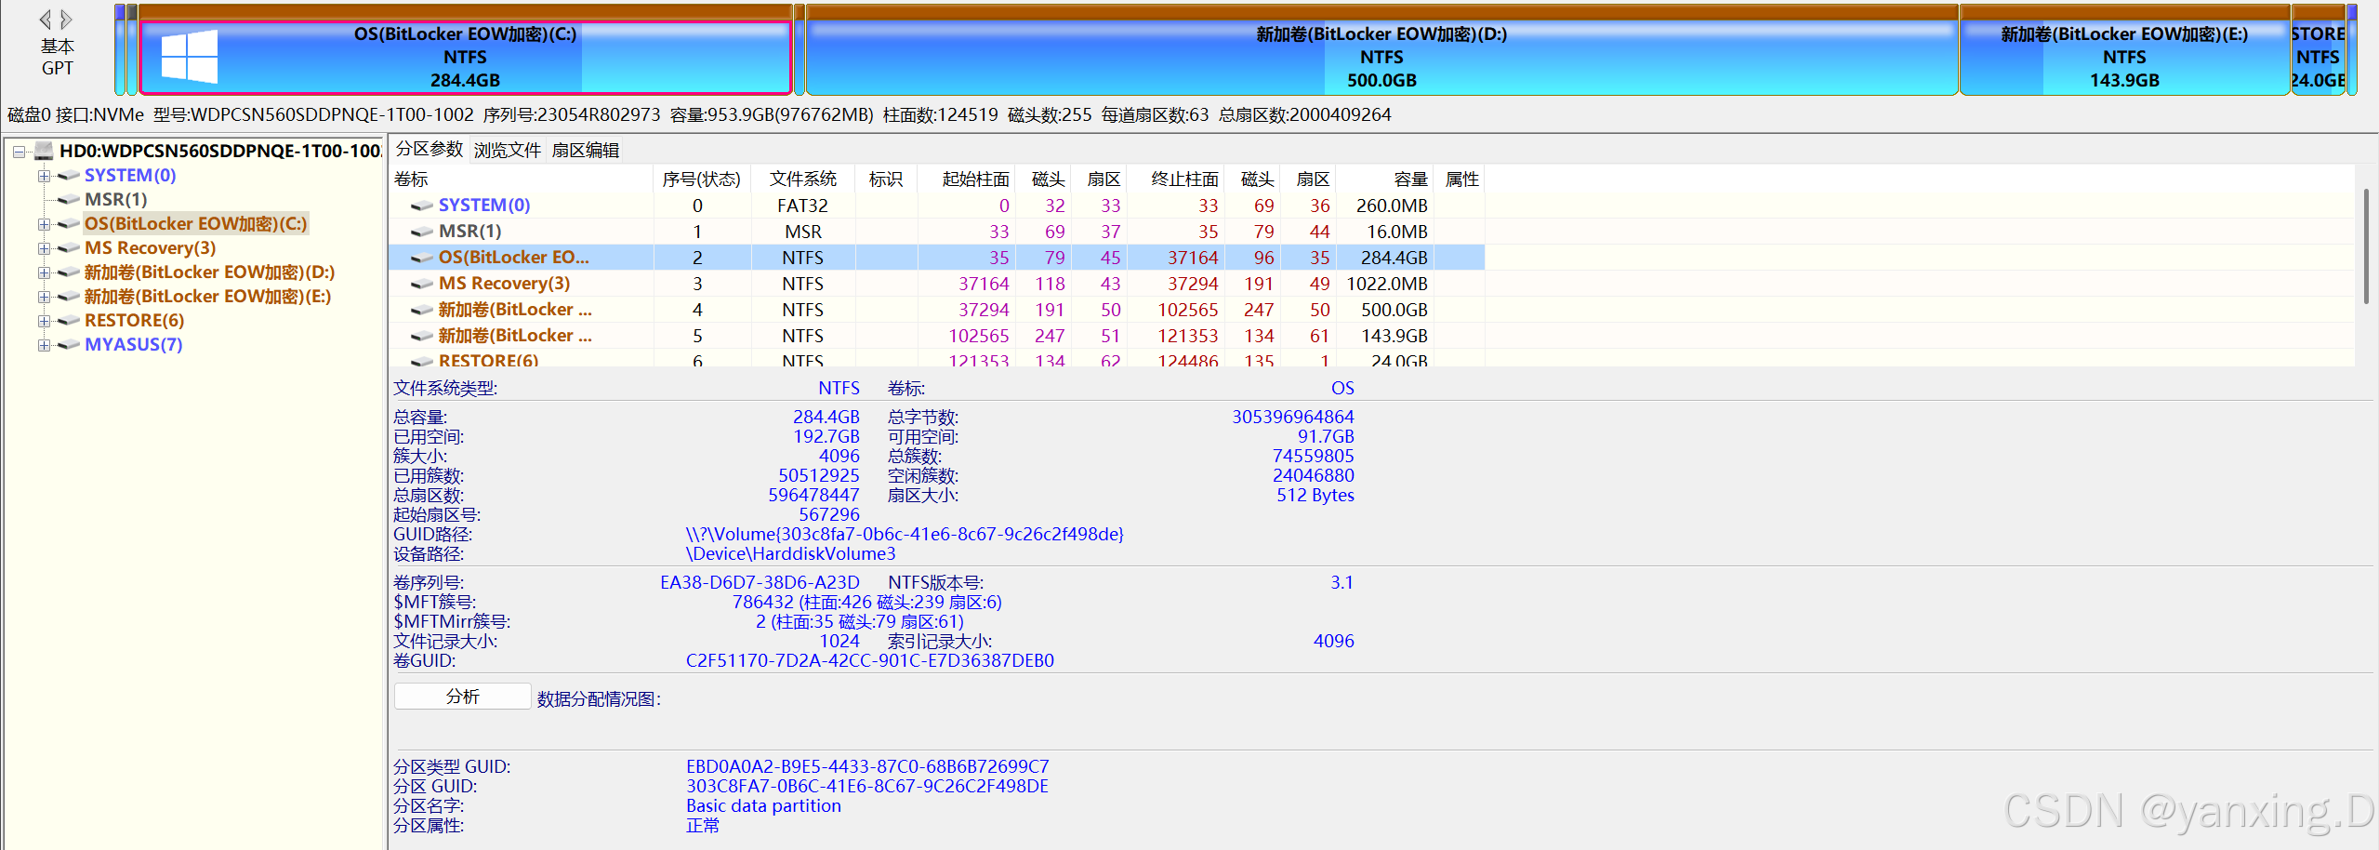Expand the 新加卷(D:) tree node
This screenshot has height=850, width=2379.
44,272
